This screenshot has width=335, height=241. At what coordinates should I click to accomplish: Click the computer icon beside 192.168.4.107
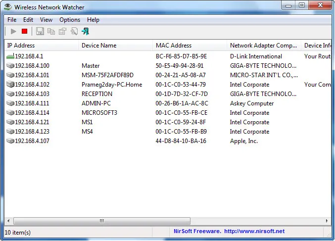10,141
